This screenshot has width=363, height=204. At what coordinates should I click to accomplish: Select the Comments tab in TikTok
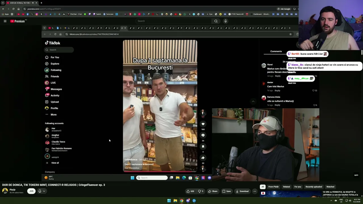coord(276,51)
